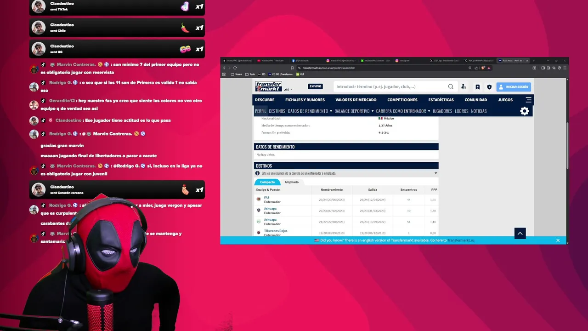Open Valores de Mercado menu
Image resolution: width=588 pixels, height=331 pixels.
point(356,100)
